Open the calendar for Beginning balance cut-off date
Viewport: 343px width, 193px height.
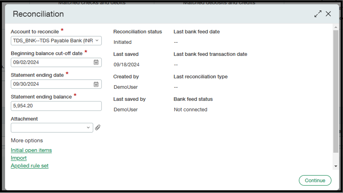[x=96, y=63]
